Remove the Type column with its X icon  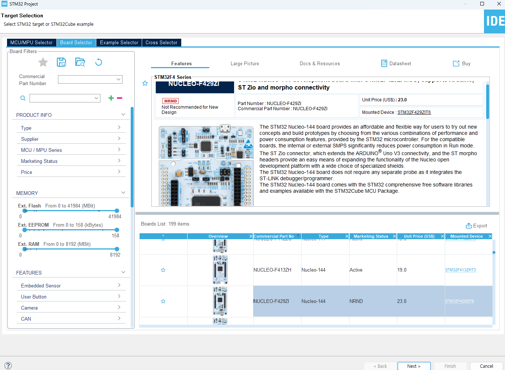pos(347,236)
